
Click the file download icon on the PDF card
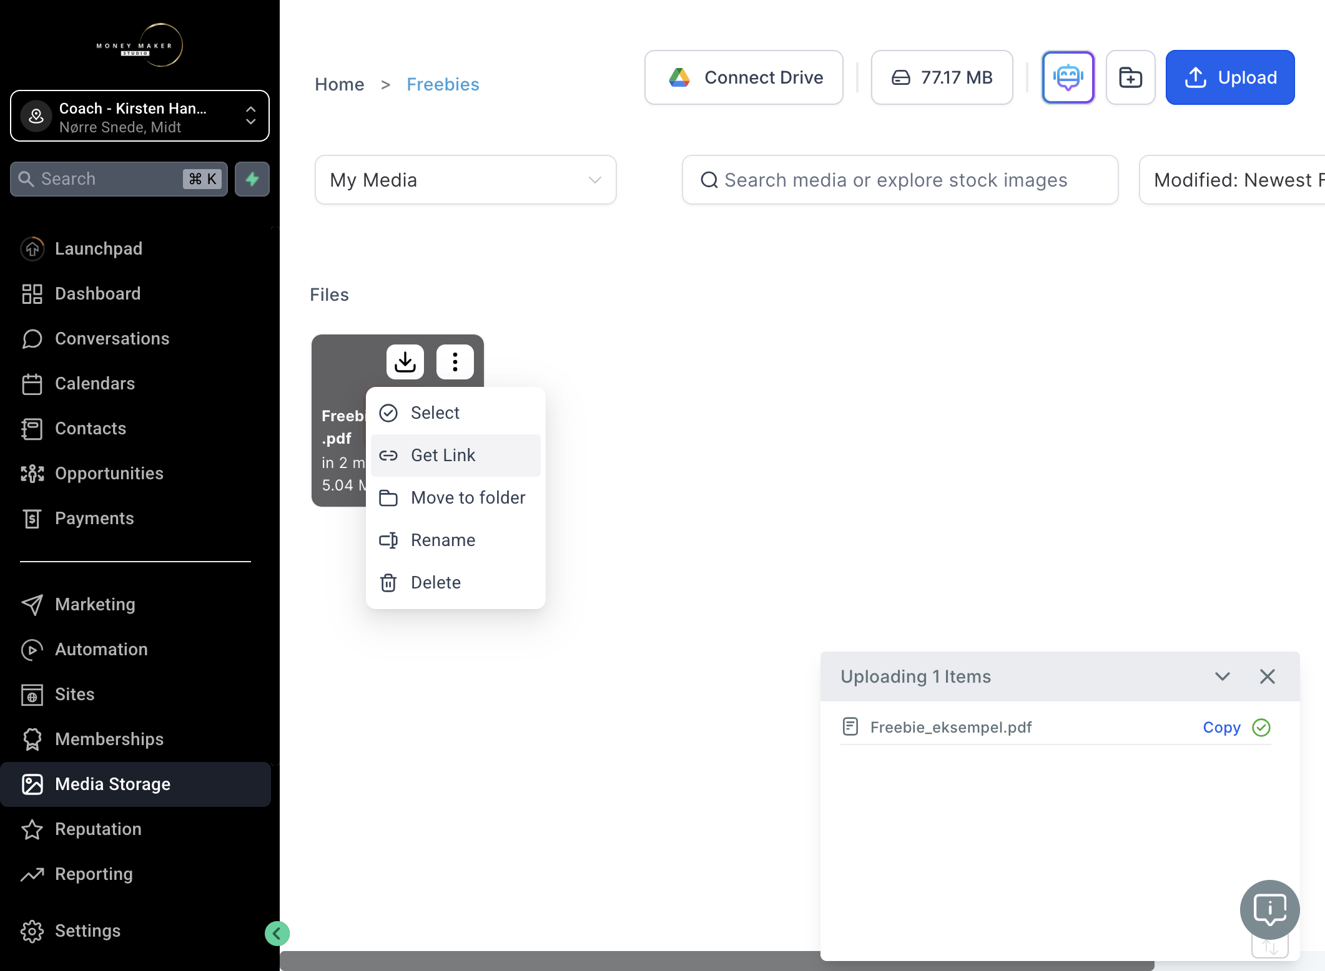coord(405,361)
